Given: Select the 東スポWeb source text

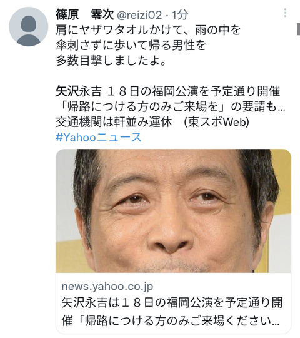Looking at the screenshot, I should point(217,122).
